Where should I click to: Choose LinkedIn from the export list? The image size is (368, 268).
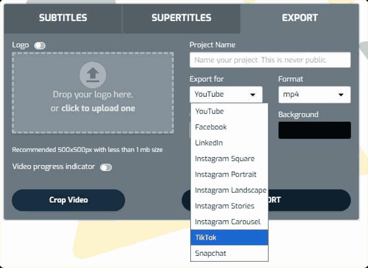click(x=229, y=143)
